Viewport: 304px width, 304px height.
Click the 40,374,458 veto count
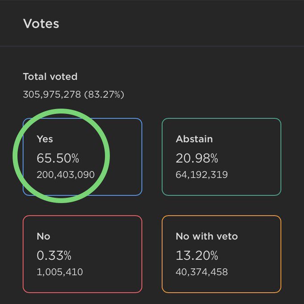click(202, 272)
